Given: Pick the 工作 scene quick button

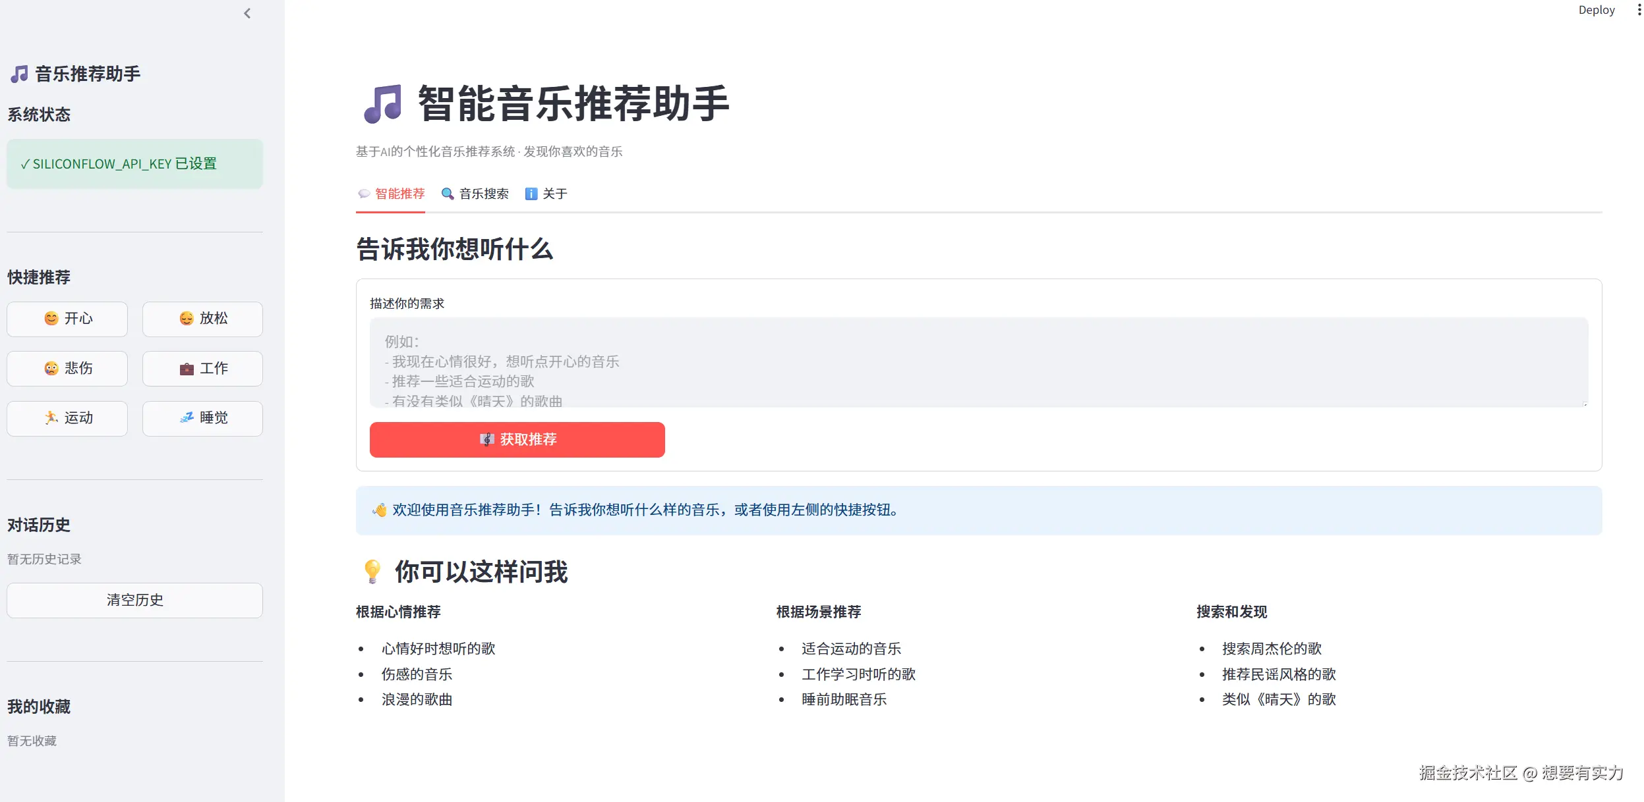Looking at the screenshot, I should (202, 369).
